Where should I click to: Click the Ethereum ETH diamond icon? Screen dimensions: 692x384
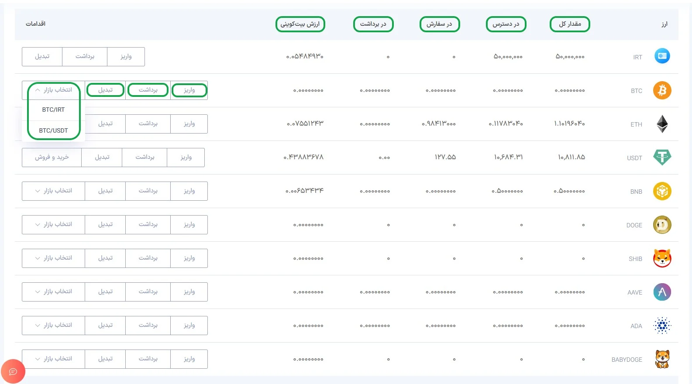pos(662,124)
